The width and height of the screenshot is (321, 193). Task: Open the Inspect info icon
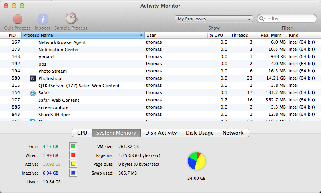pyautogui.click(x=43, y=19)
